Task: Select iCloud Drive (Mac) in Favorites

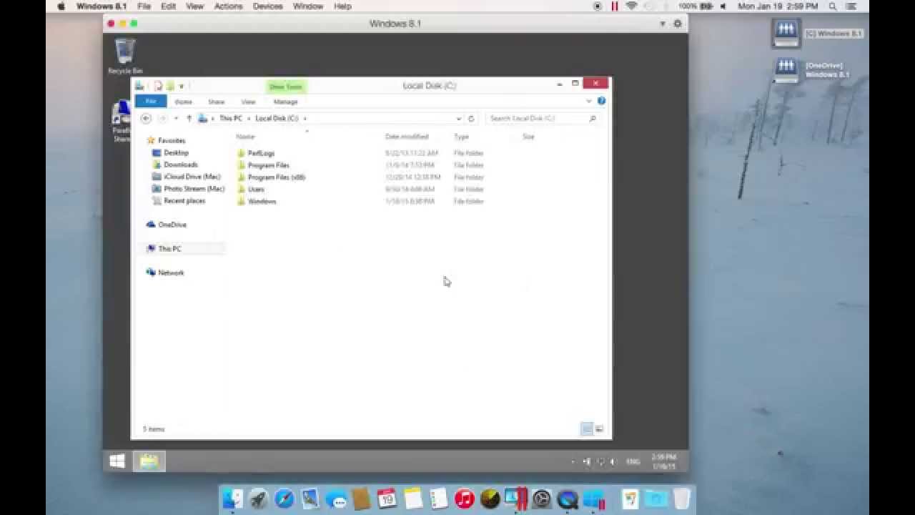Action: (x=187, y=177)
